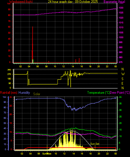Select the "S" compass direction label
The image size is (130, 157).
(x=122, y=79)
